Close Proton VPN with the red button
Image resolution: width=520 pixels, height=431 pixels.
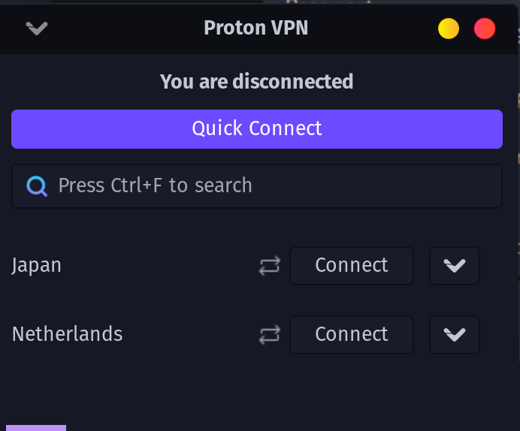point(485,29)
